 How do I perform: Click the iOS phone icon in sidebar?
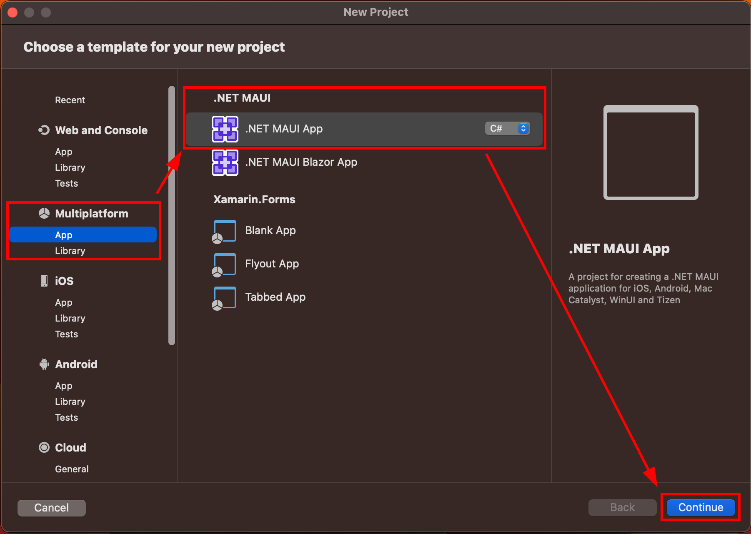(44, 281)
